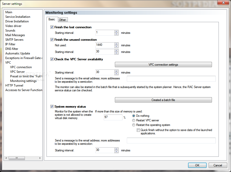Switch to the Basic tab

pos(52,19)
